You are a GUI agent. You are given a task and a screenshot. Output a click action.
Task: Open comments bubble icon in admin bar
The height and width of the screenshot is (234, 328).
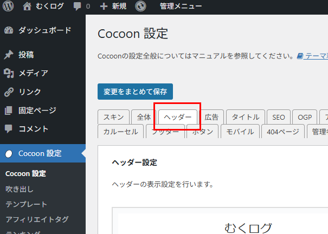click(77, 6)
